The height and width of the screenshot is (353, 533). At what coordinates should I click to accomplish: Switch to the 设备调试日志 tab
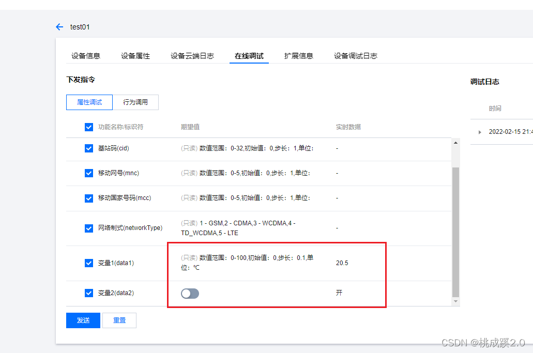[355, 55]
